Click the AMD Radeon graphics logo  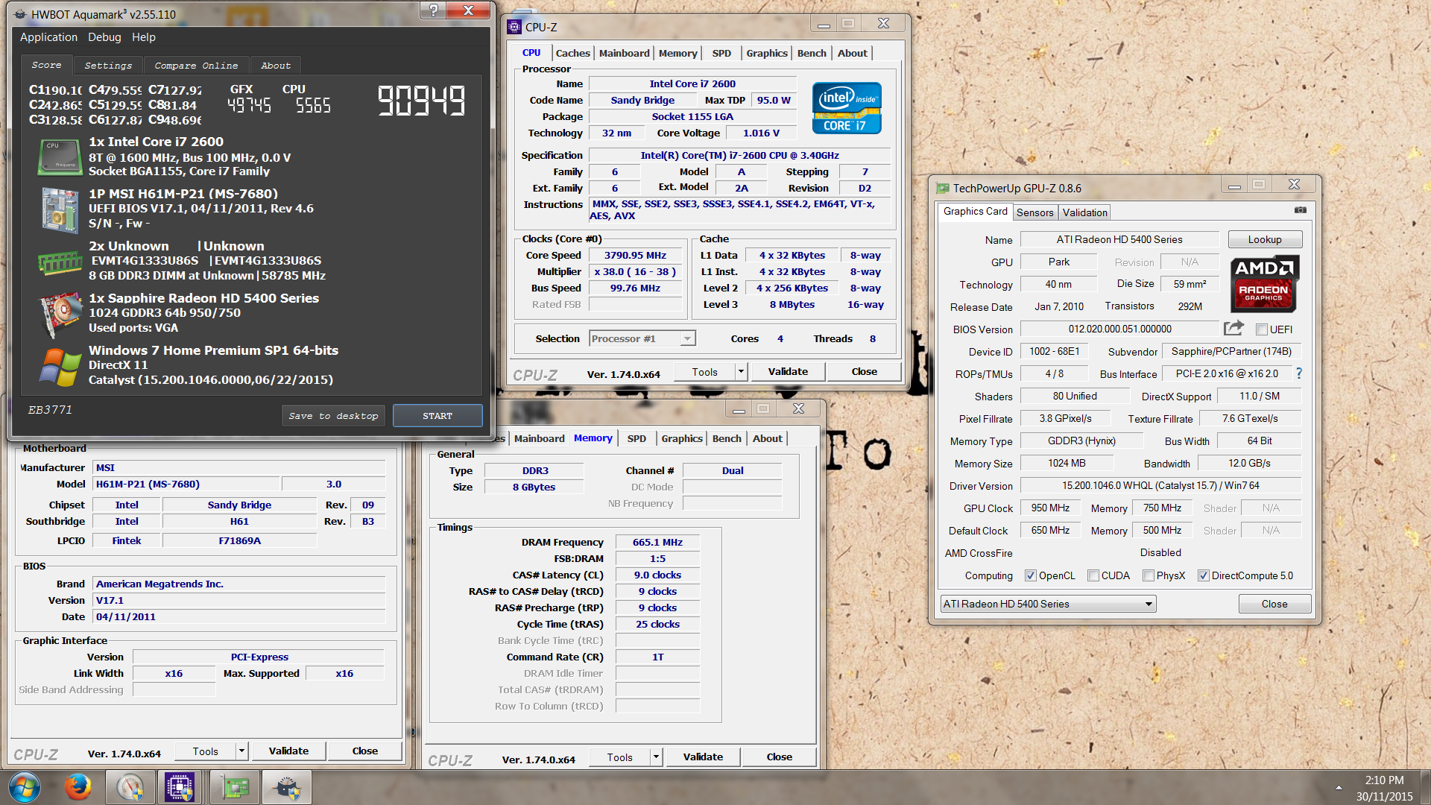coord(1264,283)
